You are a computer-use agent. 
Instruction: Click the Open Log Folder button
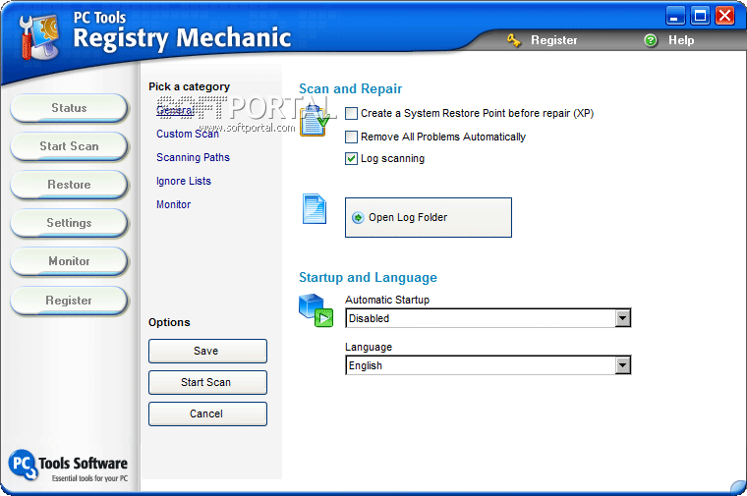coord(429,217)
